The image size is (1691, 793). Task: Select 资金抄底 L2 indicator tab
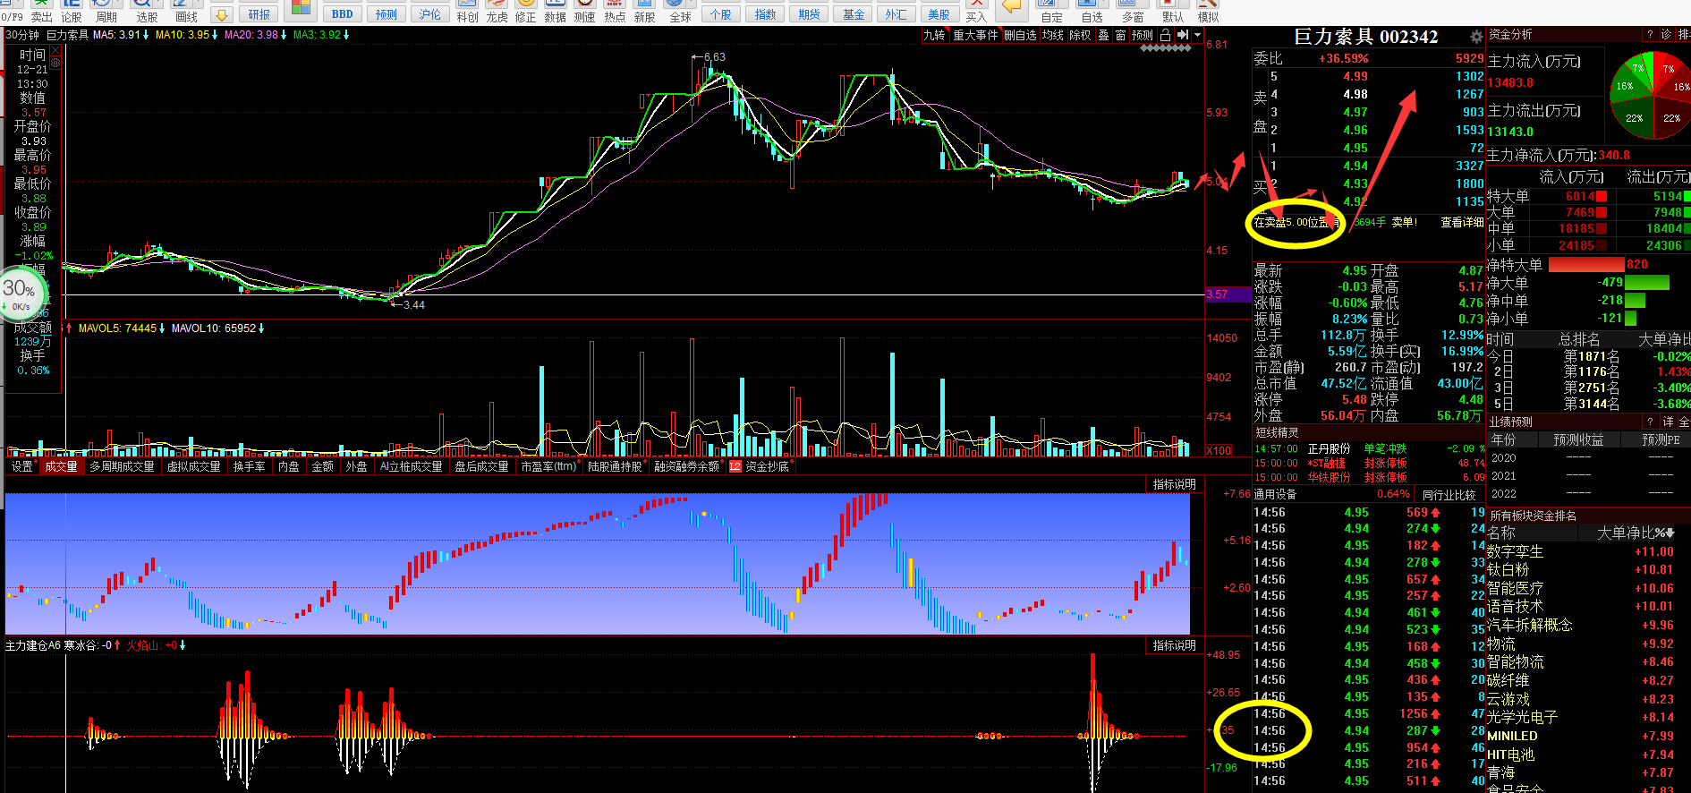point(760,466)
